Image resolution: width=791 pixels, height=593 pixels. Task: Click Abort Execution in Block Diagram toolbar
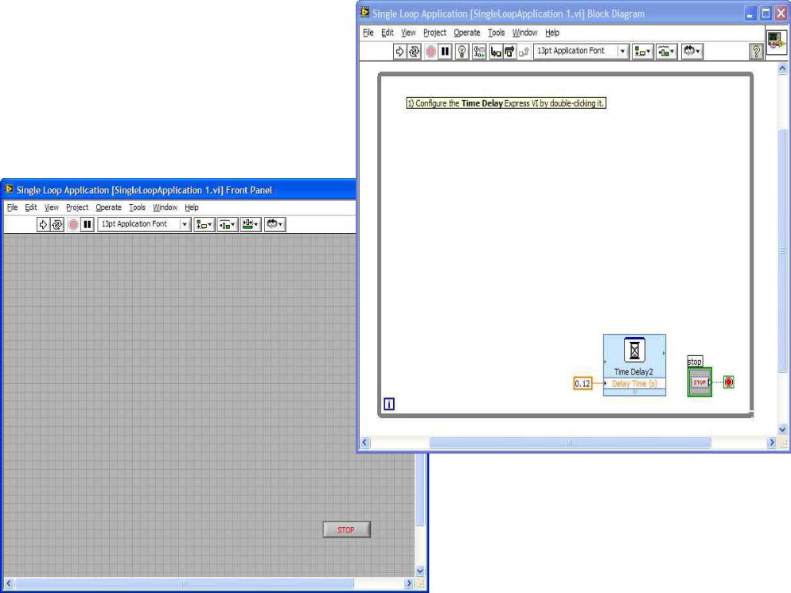431,52
